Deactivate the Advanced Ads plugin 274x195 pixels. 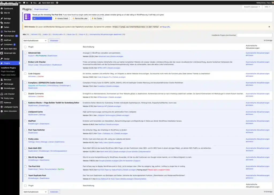click(x=52, y=56)
